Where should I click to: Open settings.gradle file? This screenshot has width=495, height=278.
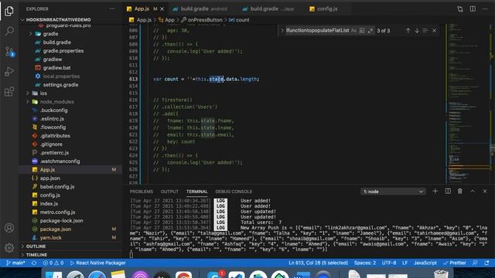coord(60,85)
